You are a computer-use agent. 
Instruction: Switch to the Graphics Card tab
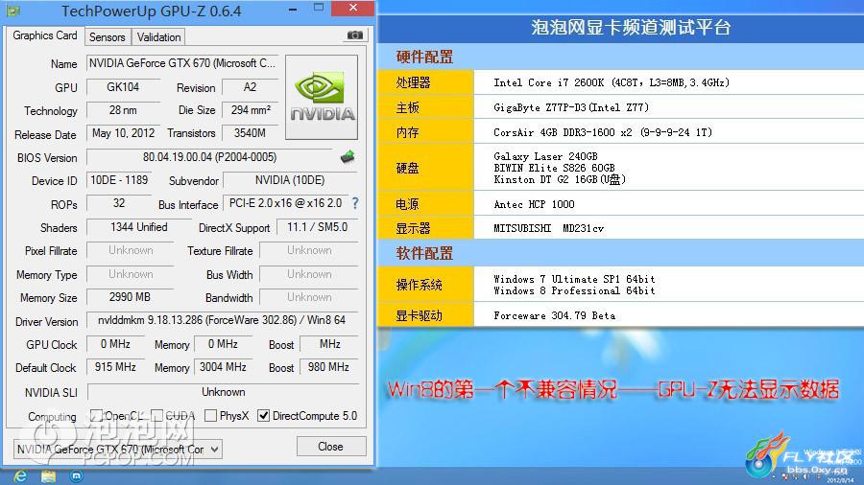[44, 35]
